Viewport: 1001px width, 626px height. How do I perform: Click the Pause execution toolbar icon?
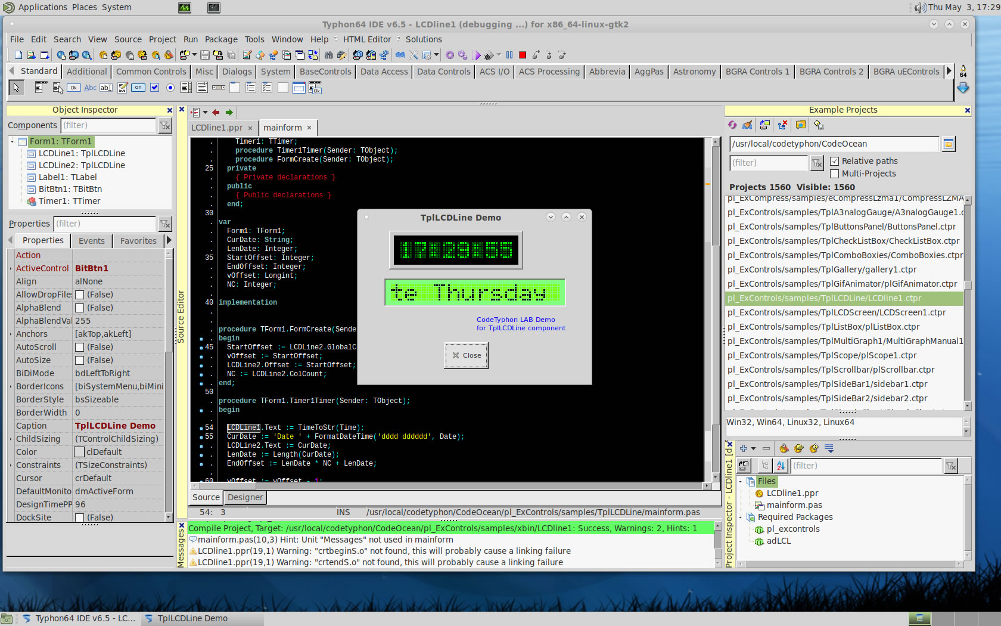coord(509,55)
